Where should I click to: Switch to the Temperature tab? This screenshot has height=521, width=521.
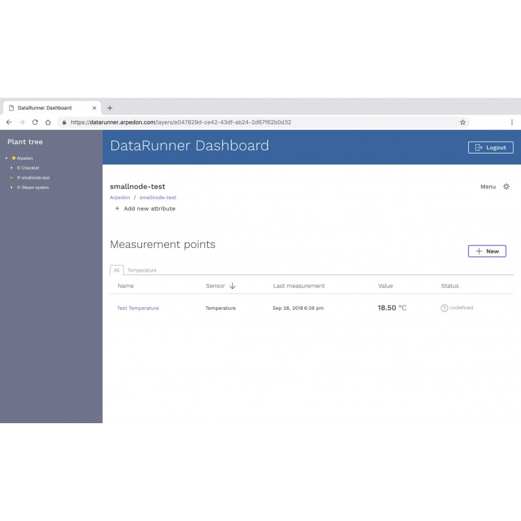142,270
